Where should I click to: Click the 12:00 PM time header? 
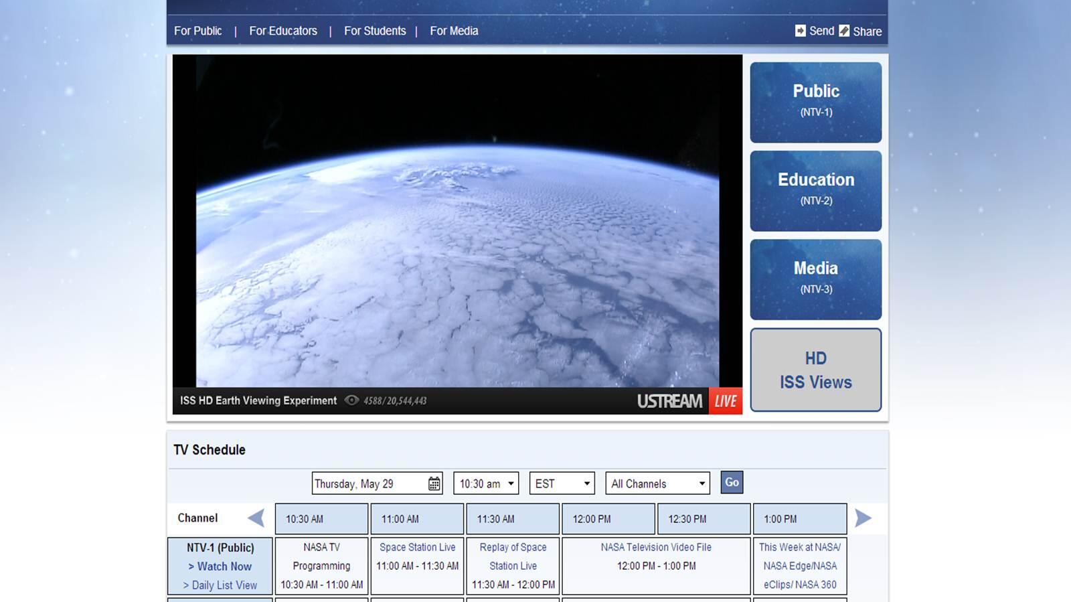[608, 519]
